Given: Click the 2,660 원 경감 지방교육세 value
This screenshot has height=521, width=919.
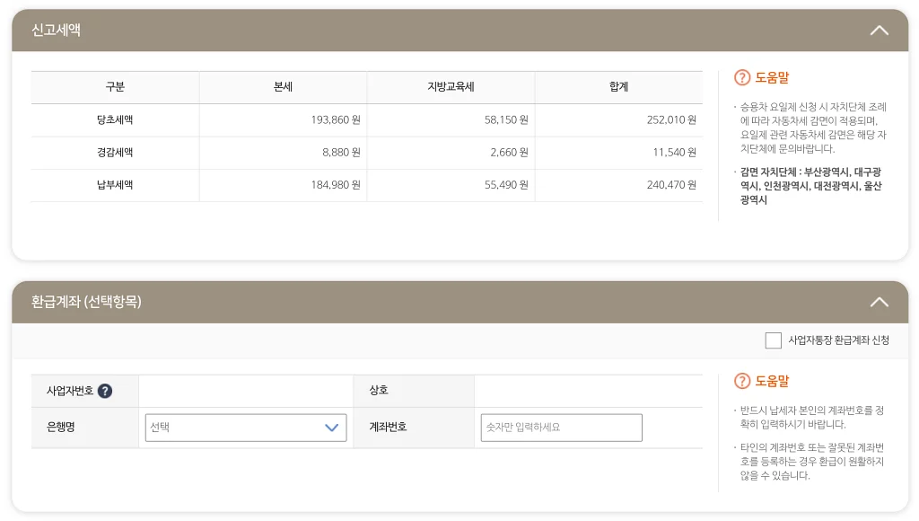Looking at the screenshot, I should 509,153.
